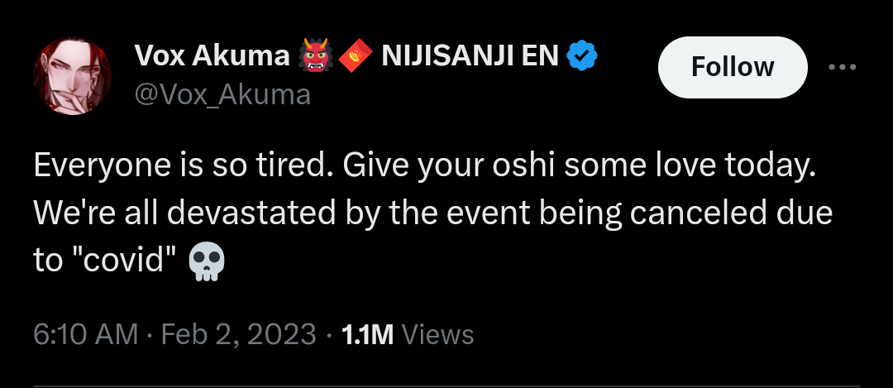Open the three-dot more options menu
Screen dimensions: 893x388
point(843,67)
